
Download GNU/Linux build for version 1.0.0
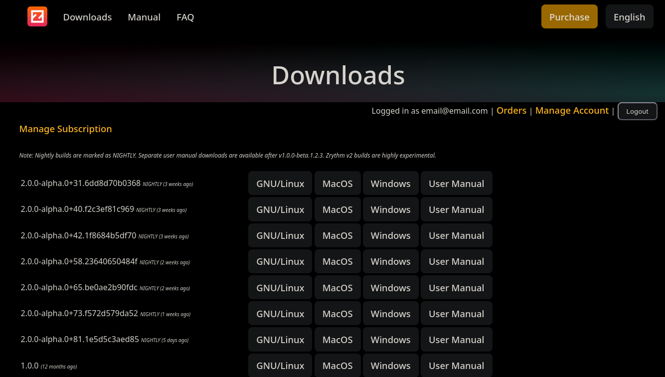click(280, 366)
